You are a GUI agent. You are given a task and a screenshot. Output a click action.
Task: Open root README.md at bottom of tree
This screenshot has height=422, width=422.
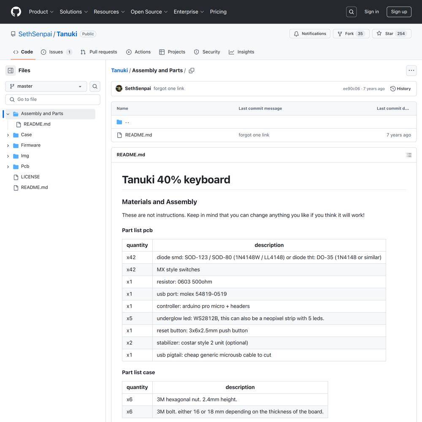[x=35, y=188]
